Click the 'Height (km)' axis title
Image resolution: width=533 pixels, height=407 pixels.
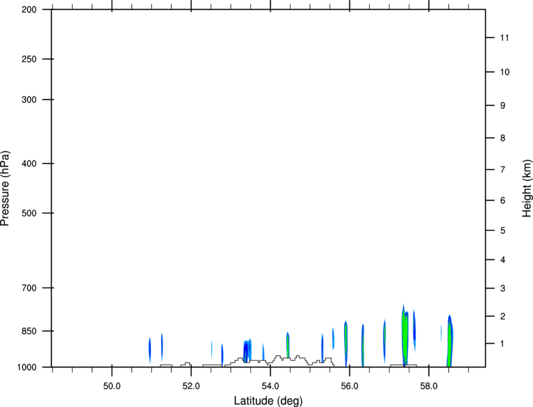(527, 188)
